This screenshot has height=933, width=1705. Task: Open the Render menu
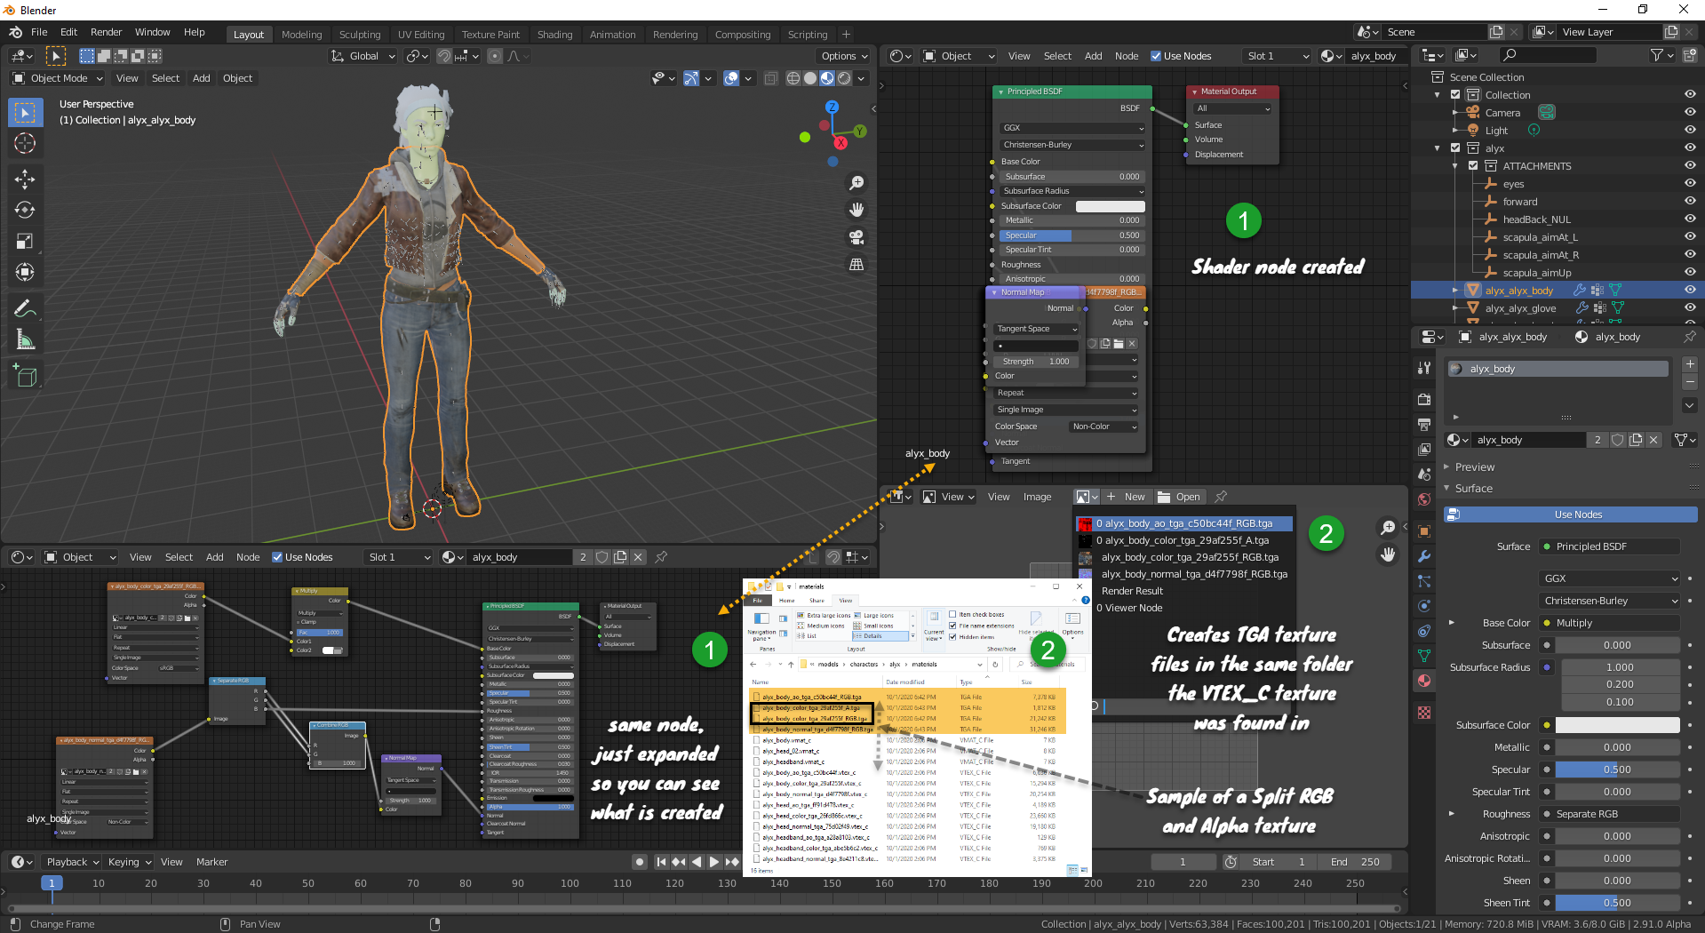point(106,32)
